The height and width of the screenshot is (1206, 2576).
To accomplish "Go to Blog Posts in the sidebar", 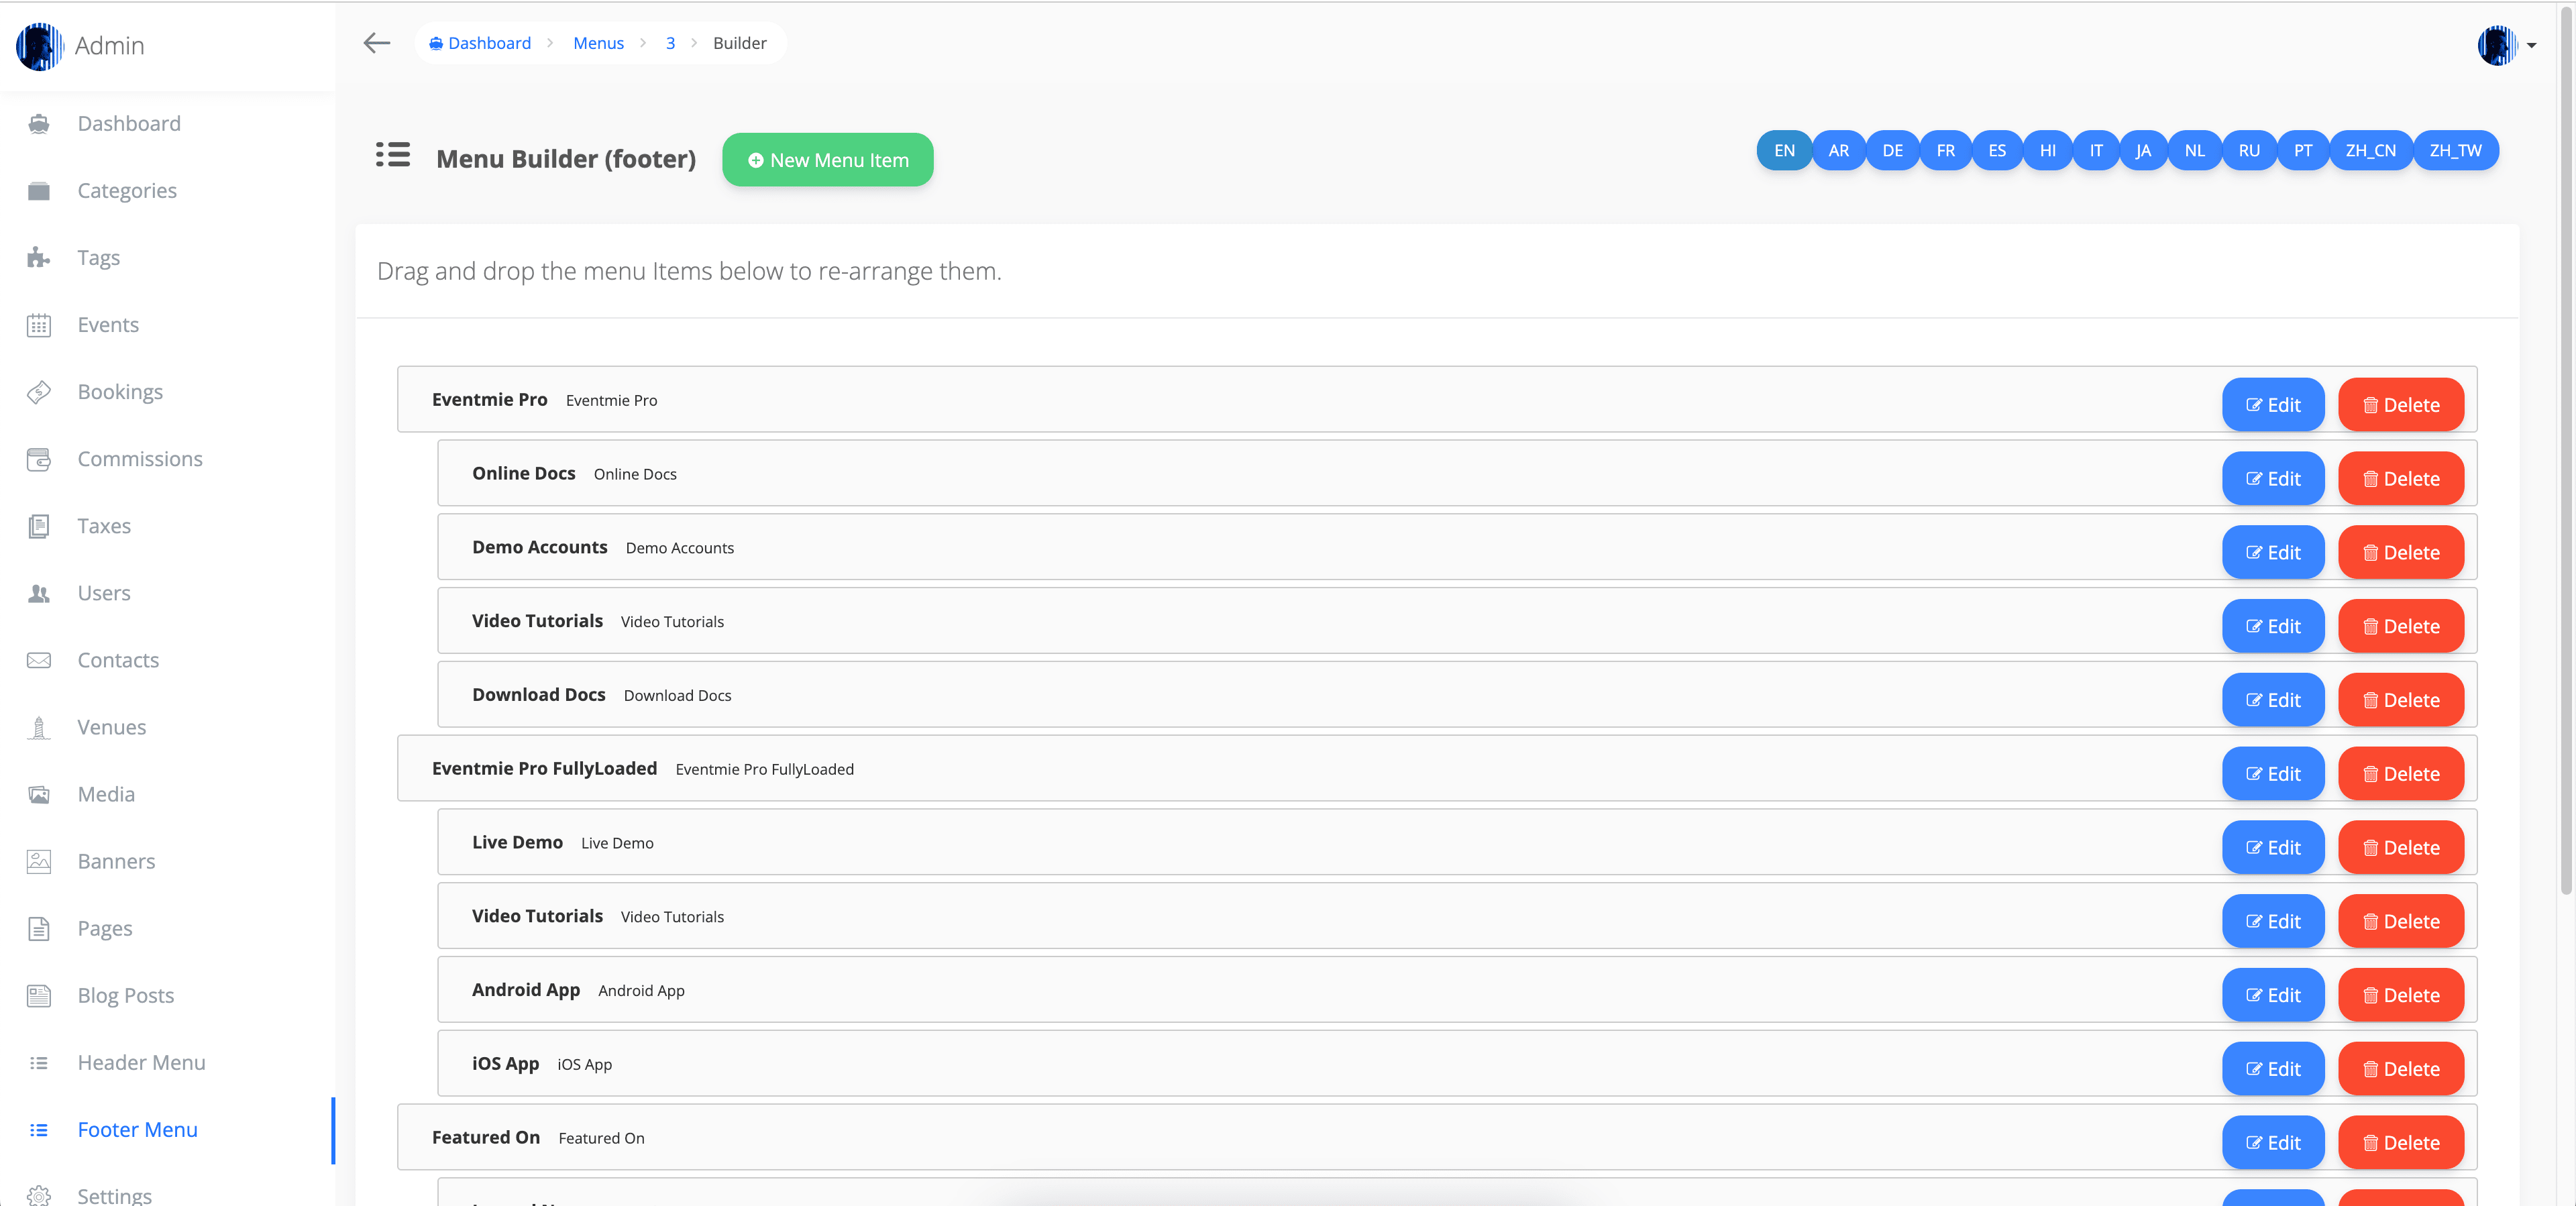I will point(126,995).
